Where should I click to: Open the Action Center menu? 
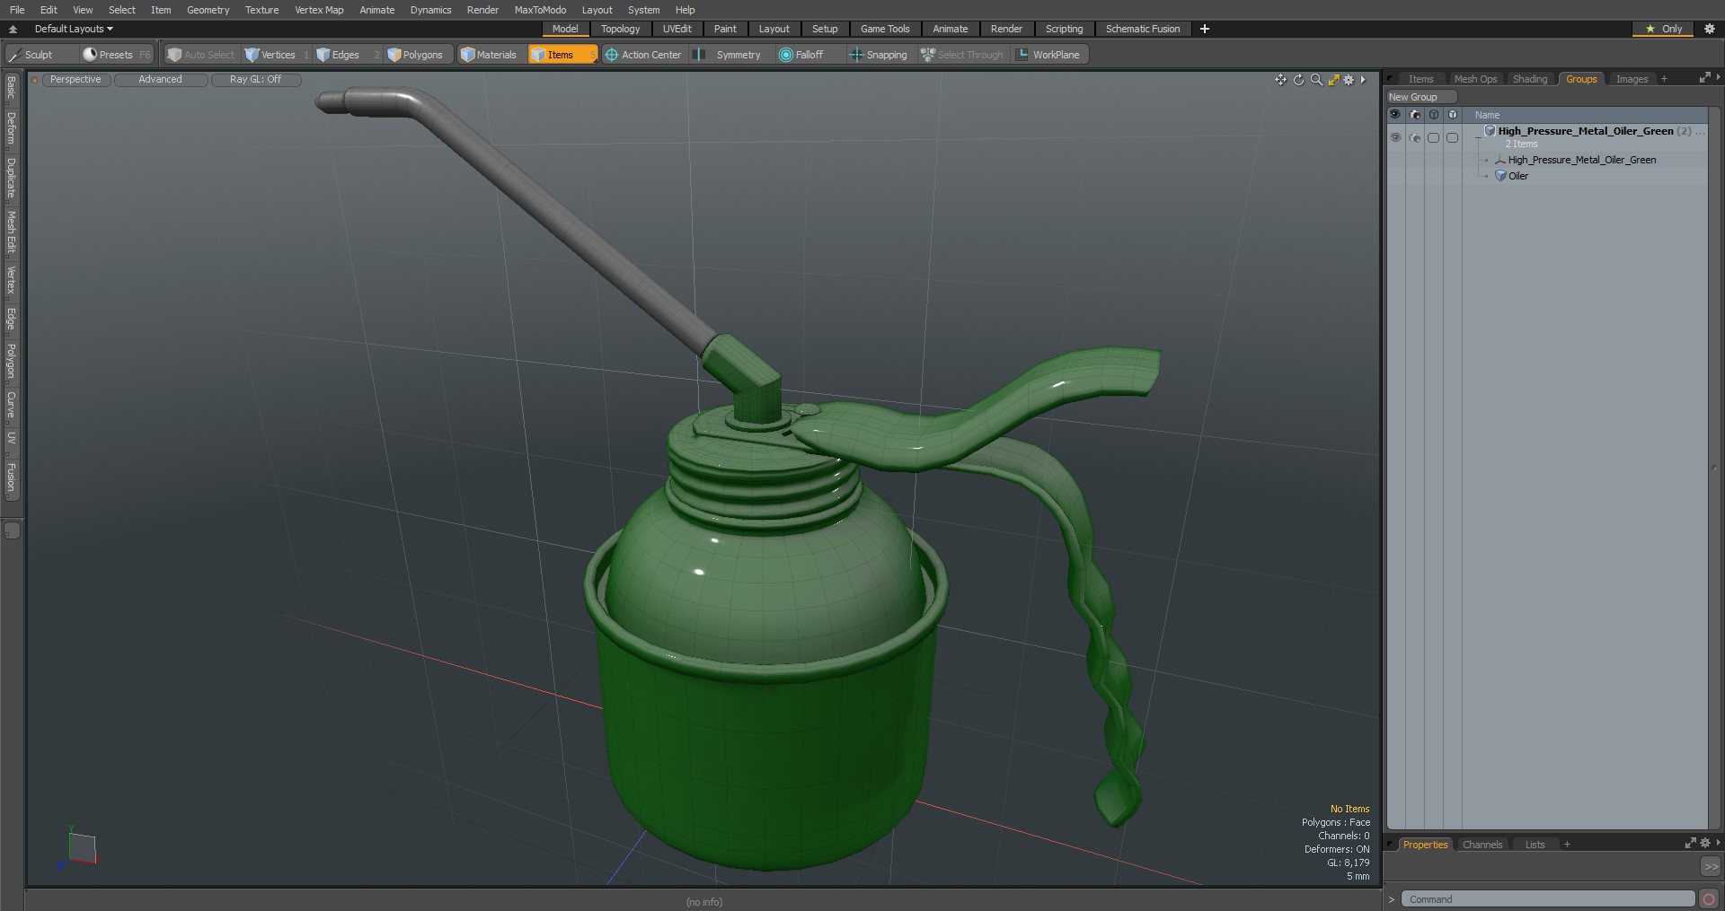click(643, 55)
